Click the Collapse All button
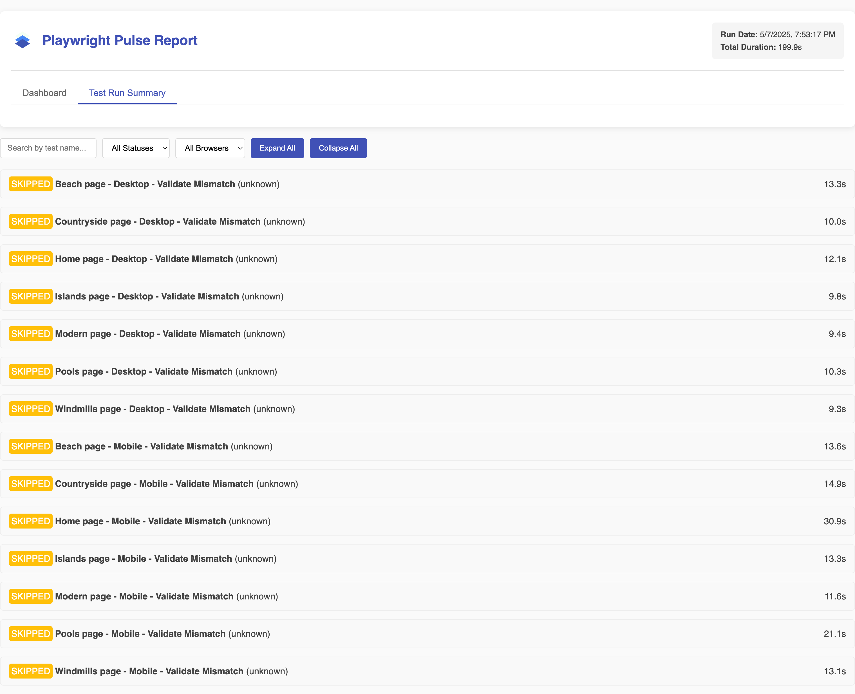This screenshot has width=855, height=694. point(338,148)
